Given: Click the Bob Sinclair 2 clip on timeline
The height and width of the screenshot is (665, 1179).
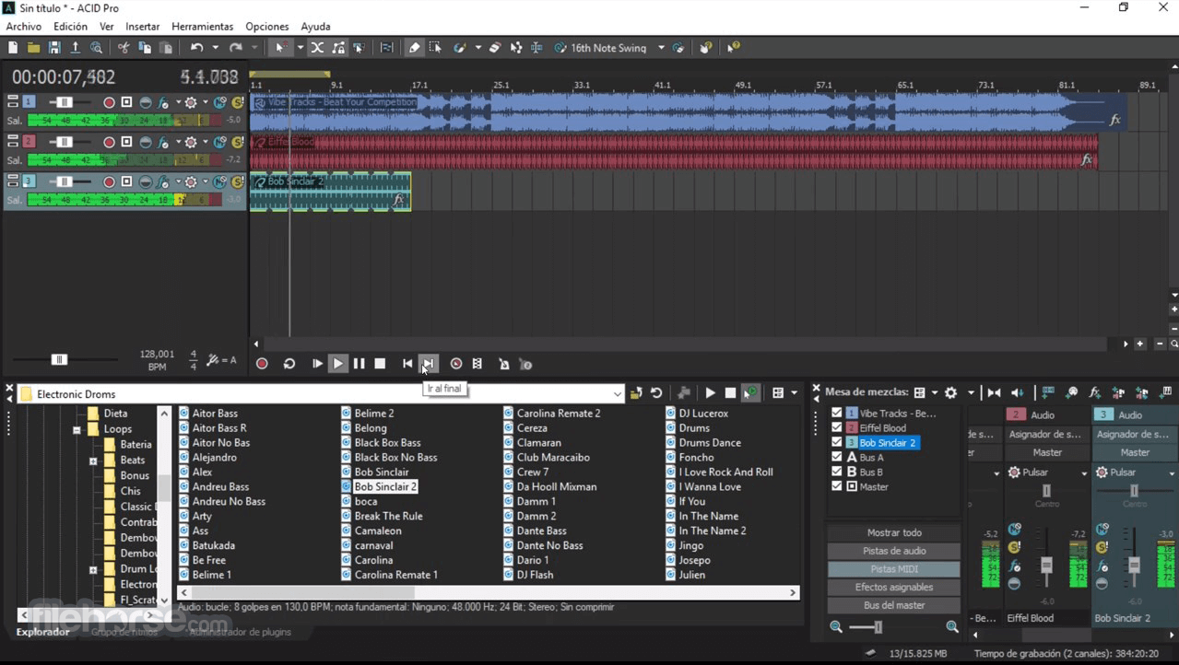Looking at the screenshot, I should (330, 192).
